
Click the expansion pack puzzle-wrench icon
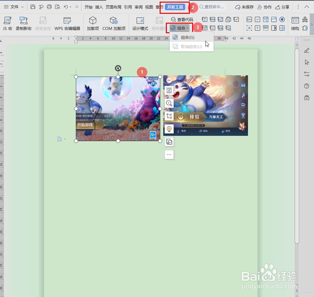coord(305,28)
